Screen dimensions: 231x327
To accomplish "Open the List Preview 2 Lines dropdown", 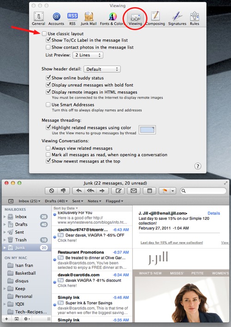I will click(88, 55).
